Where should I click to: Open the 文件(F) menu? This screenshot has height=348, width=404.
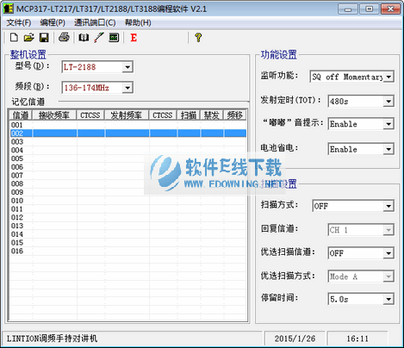(x=19, y=22)
